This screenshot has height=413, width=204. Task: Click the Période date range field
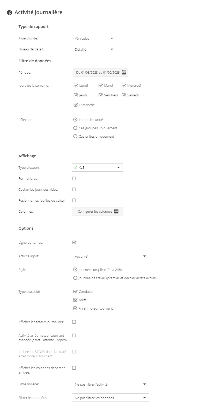pos(100,72)
